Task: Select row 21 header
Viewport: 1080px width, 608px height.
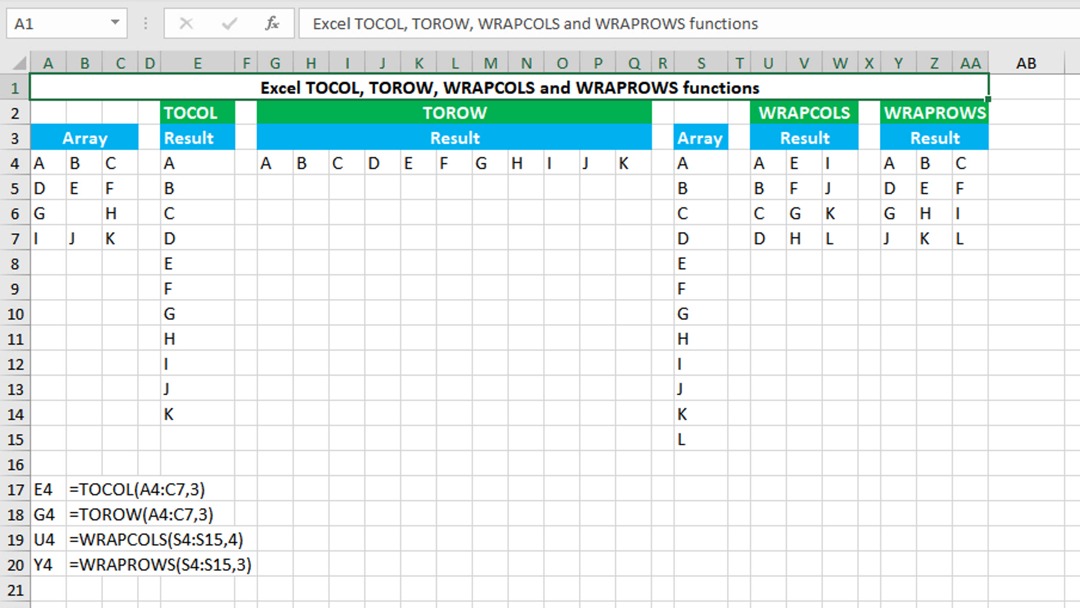Action: point(15,590)
